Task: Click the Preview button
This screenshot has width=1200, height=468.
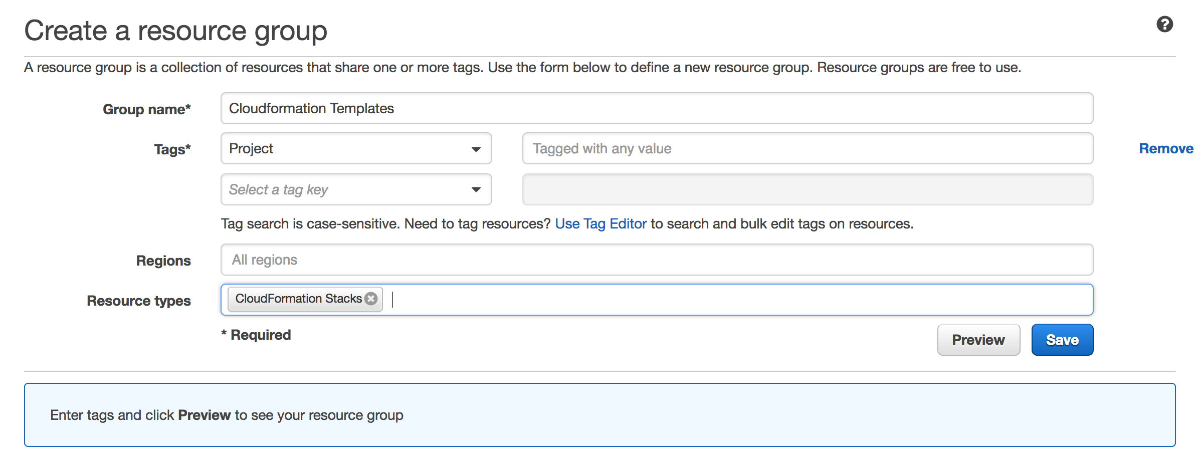Action: pos(978,340)
